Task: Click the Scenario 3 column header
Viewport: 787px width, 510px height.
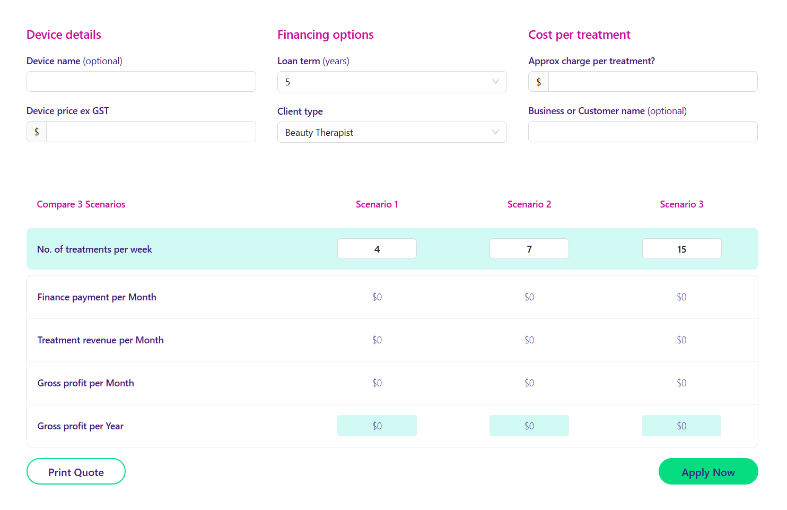Action: point(681,204)
